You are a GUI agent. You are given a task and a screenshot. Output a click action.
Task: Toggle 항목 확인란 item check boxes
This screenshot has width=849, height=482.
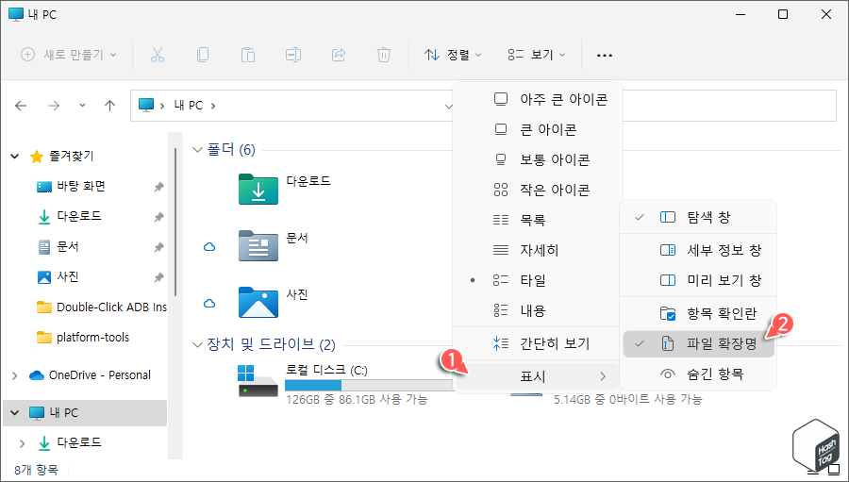tap(698, 313)
